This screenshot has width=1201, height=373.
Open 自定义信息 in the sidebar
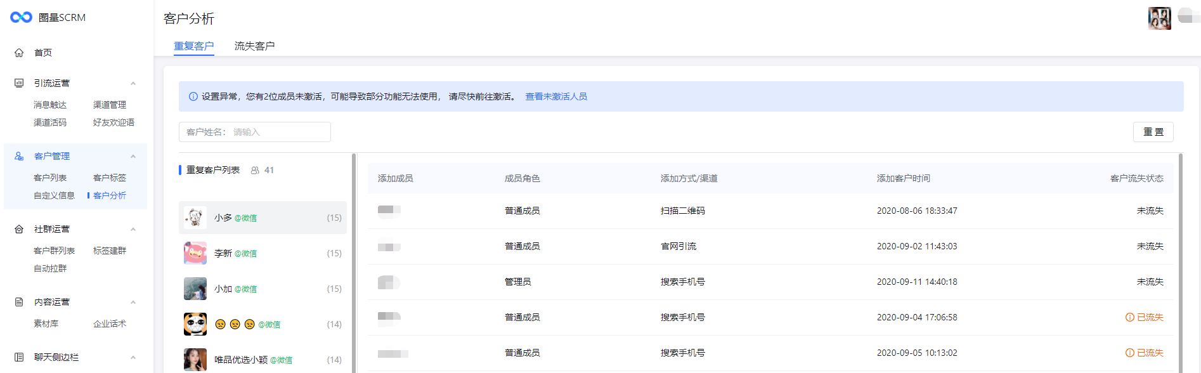tap(54, 195)
